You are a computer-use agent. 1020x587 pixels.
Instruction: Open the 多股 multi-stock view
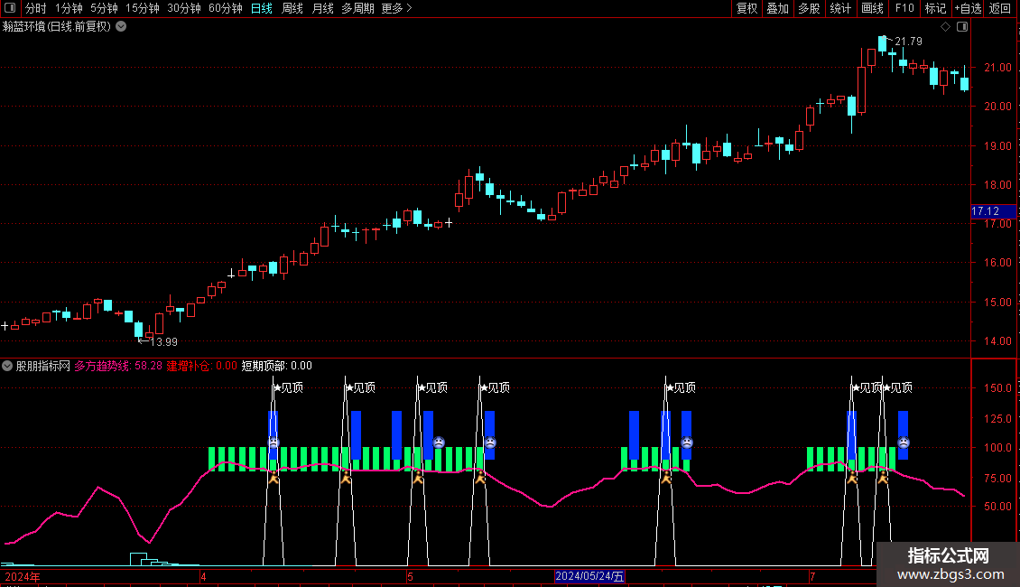click(809, 8)
